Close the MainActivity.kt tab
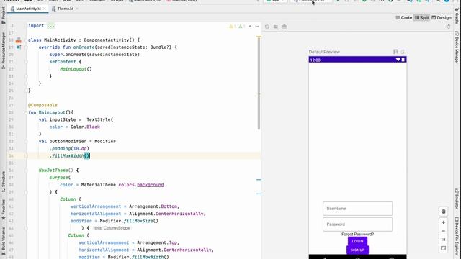Image resolution: width=461 pixels, height=259 pixels. [45, 9]
